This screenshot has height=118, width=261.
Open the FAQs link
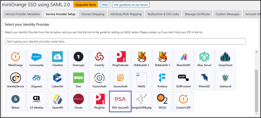(105, 5)
